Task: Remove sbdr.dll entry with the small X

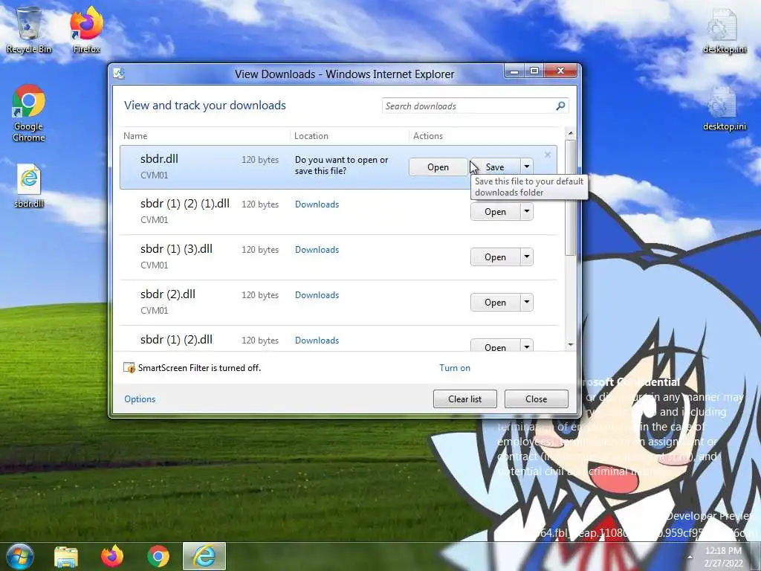Action: [548, 155]
